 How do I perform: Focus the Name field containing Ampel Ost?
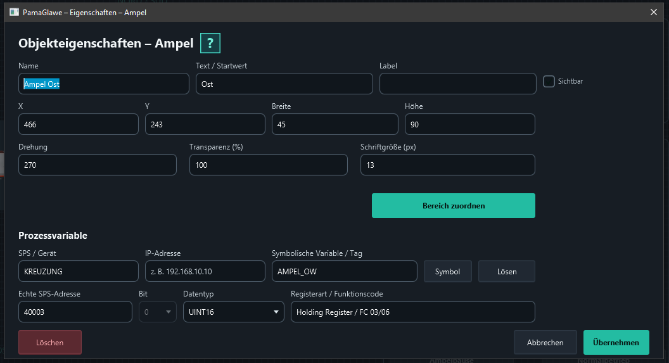(x=104, y=84)
